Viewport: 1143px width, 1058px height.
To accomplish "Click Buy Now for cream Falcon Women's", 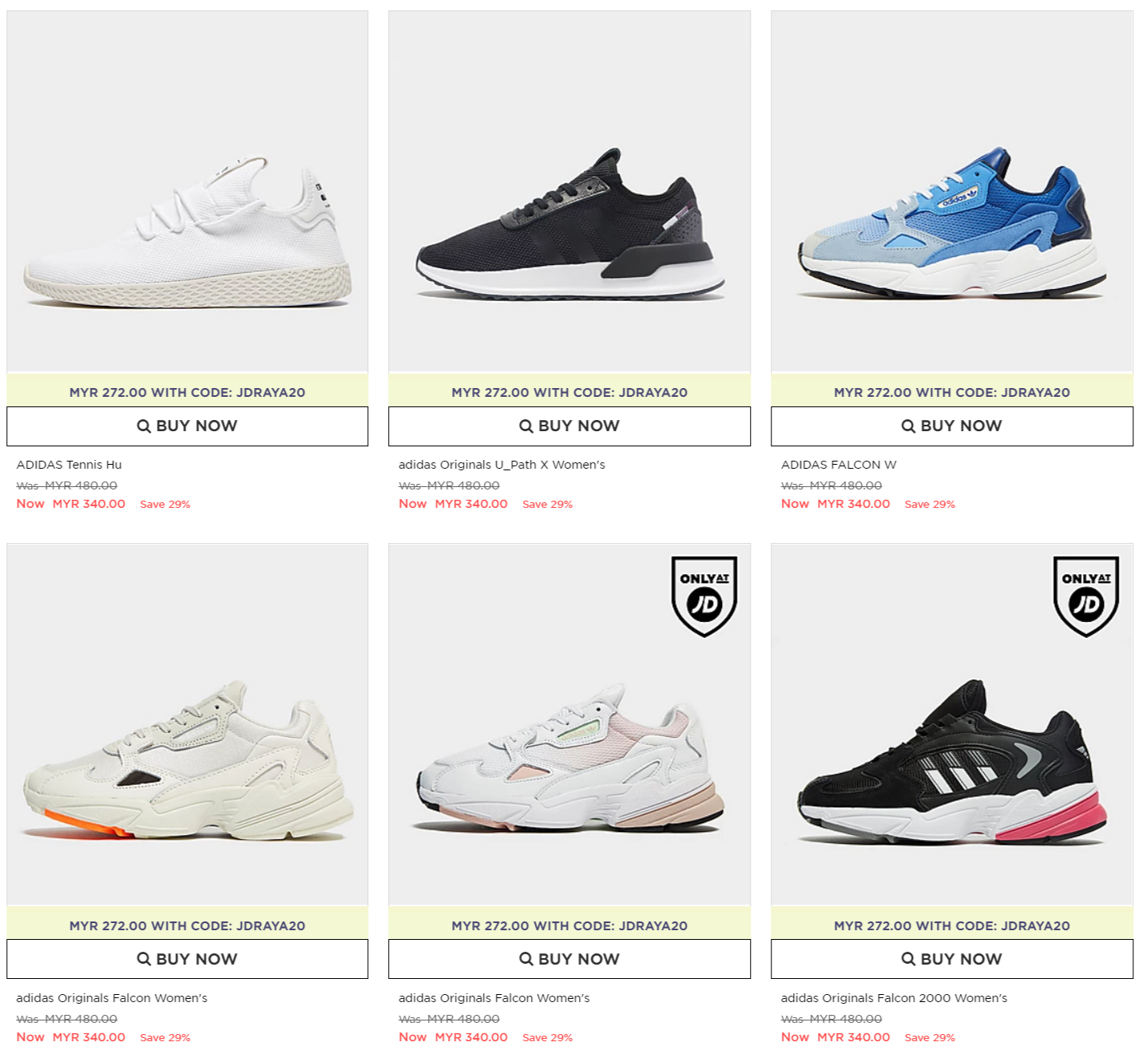I will point(188,959).
